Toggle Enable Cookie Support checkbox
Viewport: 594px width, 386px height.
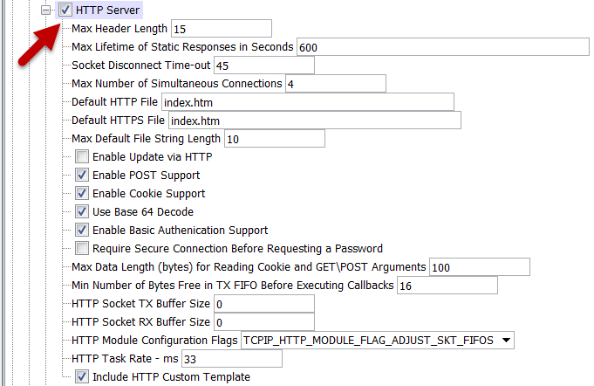tap(82, 194)
